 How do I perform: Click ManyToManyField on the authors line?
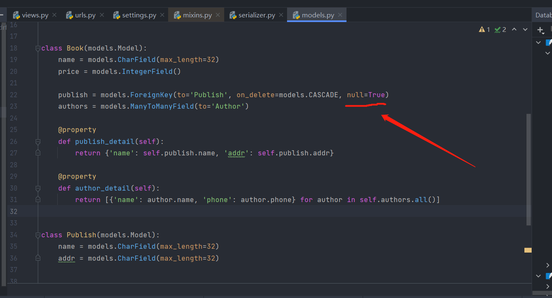click(162, 106)
